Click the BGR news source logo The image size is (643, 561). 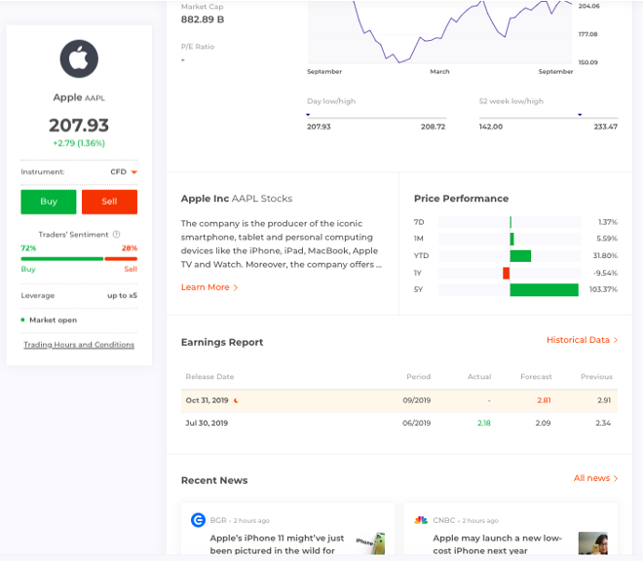tap(198, 520)
